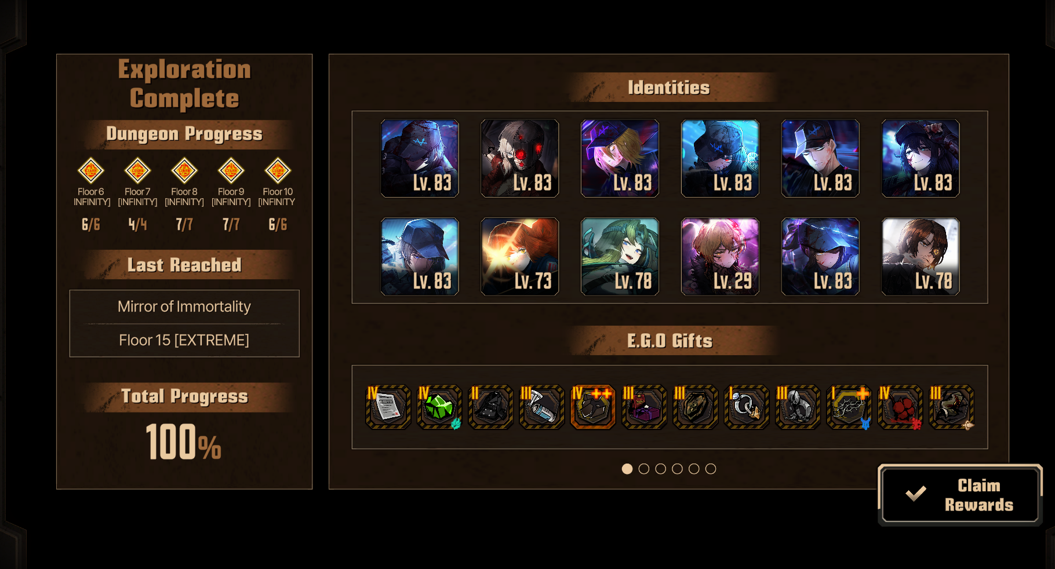Go to second E.G.O gifts page dot
The height and width of the screenshot is (569, 1055).
click(644, 469)
